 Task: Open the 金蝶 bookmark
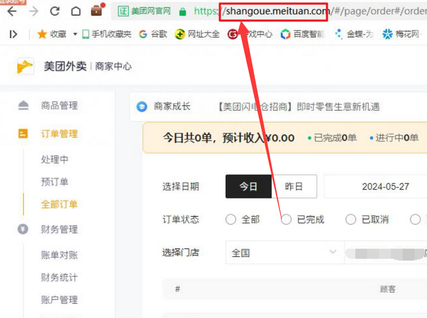(x=354, y=34)
